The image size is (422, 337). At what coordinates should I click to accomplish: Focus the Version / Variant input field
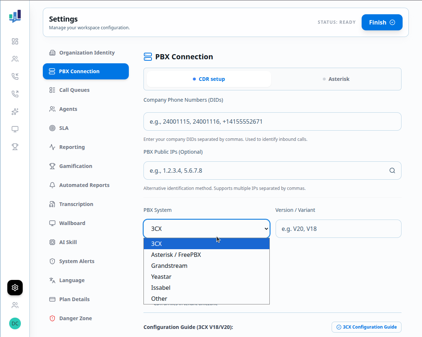click(x=338, y=229)
